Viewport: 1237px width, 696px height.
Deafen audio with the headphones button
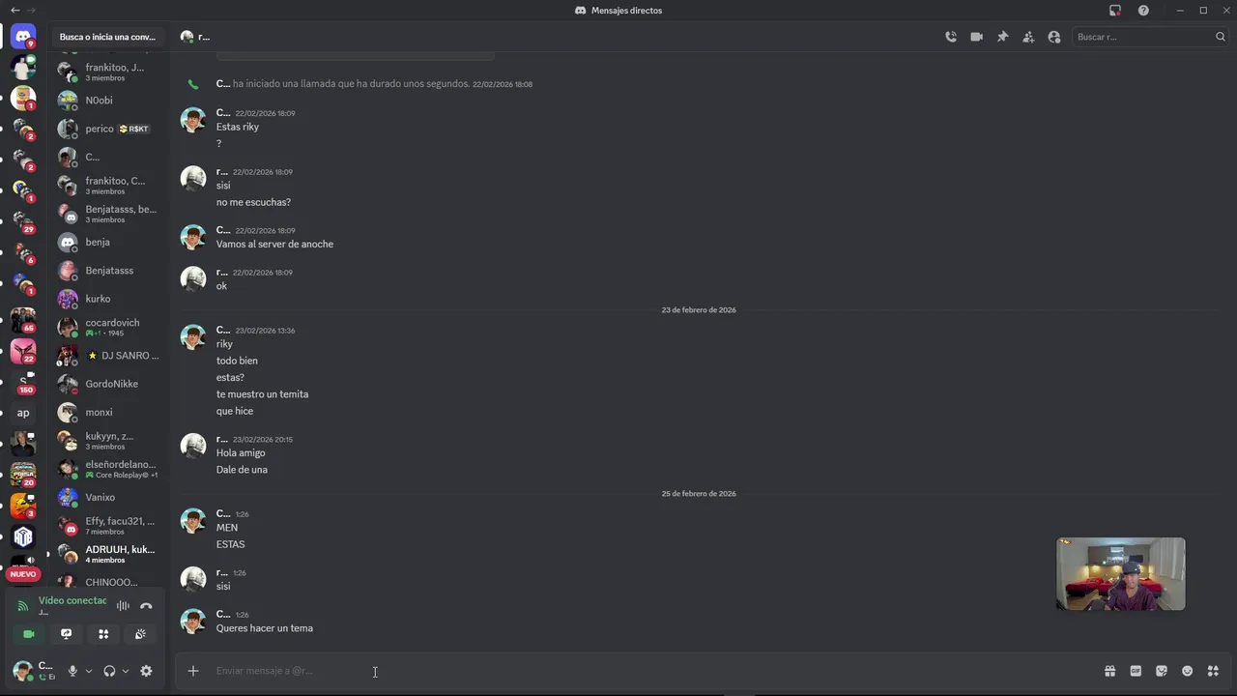click(x=109, y=671)
